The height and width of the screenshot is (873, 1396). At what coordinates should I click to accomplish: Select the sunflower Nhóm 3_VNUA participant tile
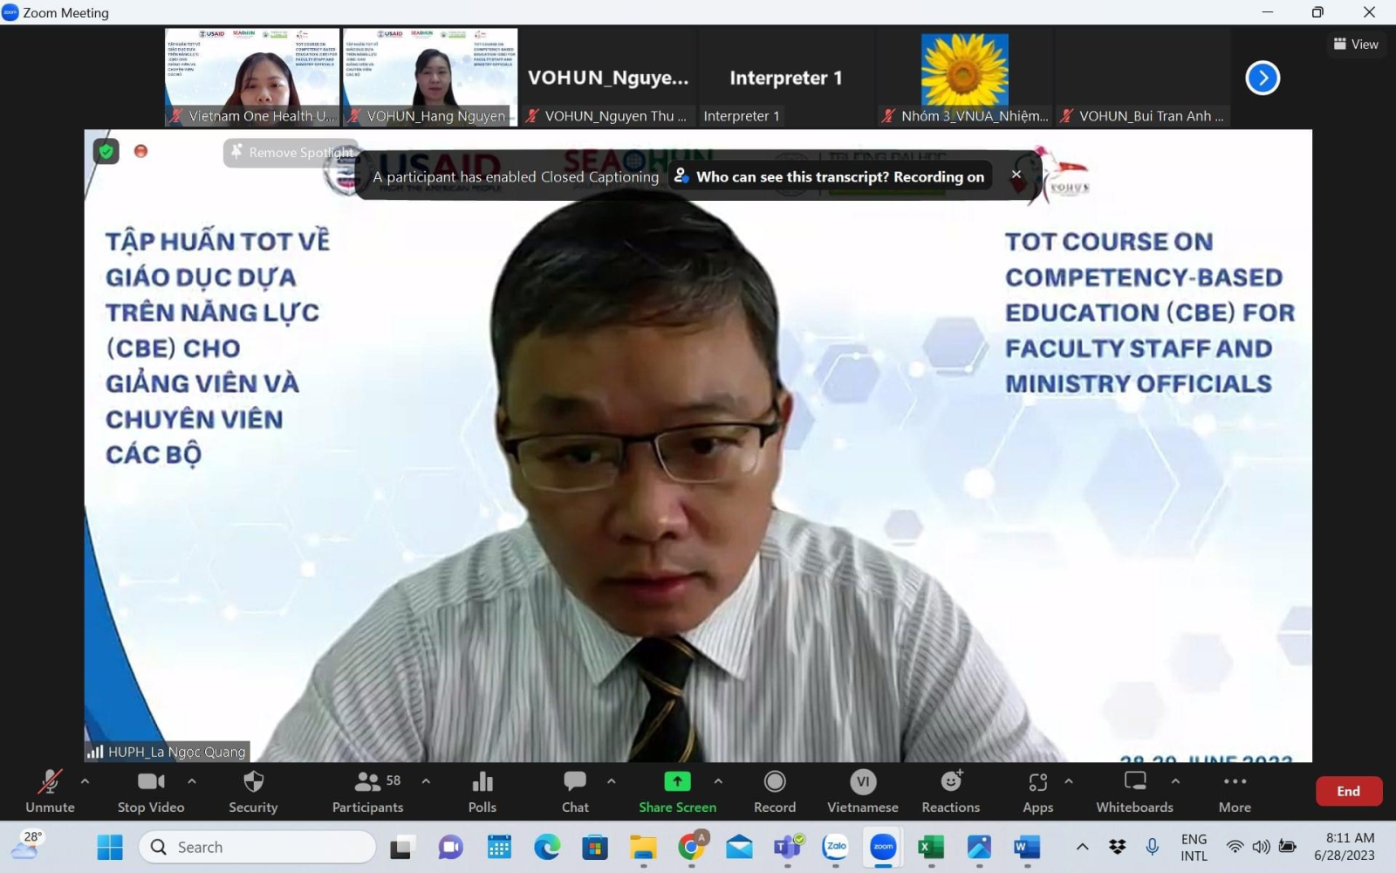(x=964, y=78)
